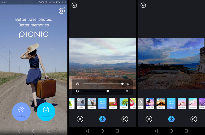Click the rainbow intensity slider at 100
Viewport: 205px width, 135px height.
click(122, 84)
